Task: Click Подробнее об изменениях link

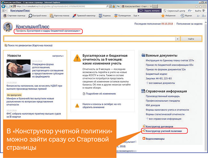Action: click(99, 94)
